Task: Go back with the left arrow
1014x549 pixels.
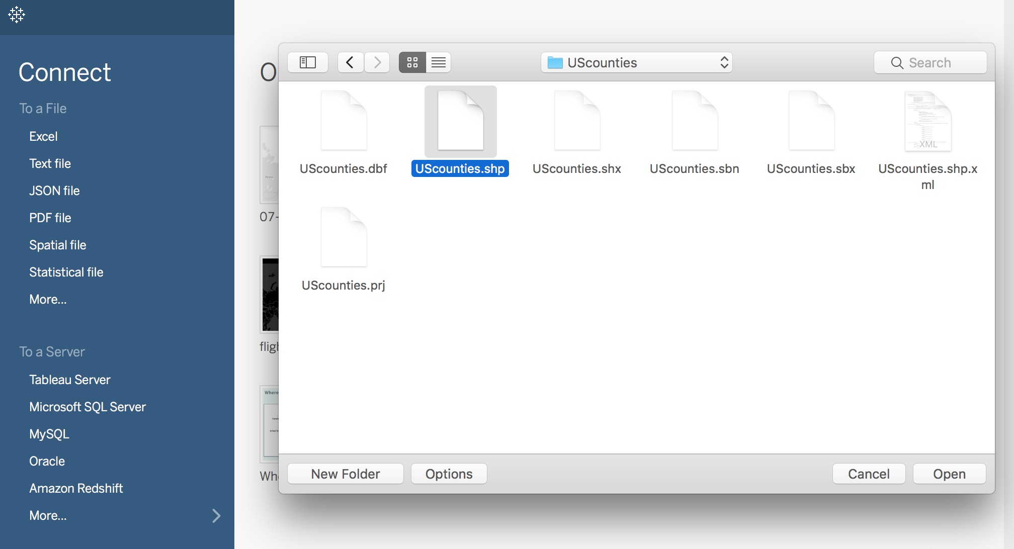Action: pyautogui.click(x=351, y=62)
